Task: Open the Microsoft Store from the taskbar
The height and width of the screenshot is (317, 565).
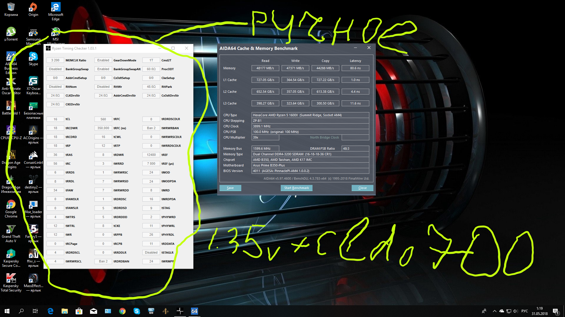Action: [79, 311]
